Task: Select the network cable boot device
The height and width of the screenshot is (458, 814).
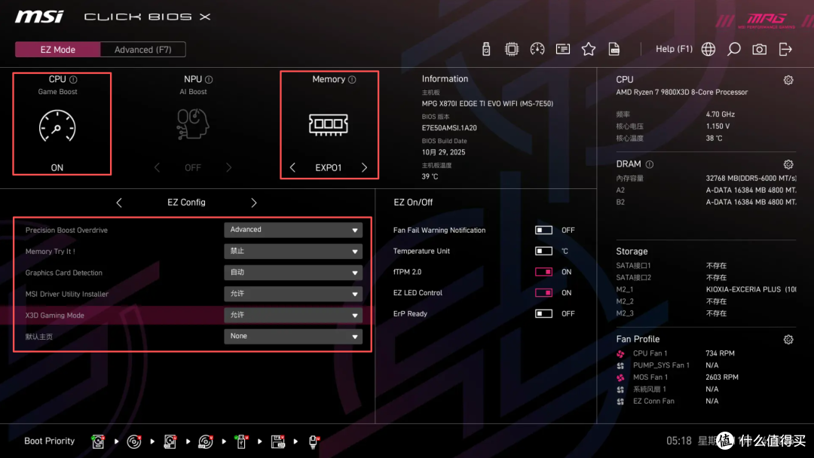Action: 314,441
